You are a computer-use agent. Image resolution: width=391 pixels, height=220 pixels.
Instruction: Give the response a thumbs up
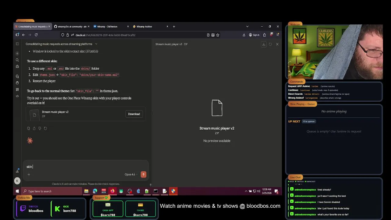point(34,128)
